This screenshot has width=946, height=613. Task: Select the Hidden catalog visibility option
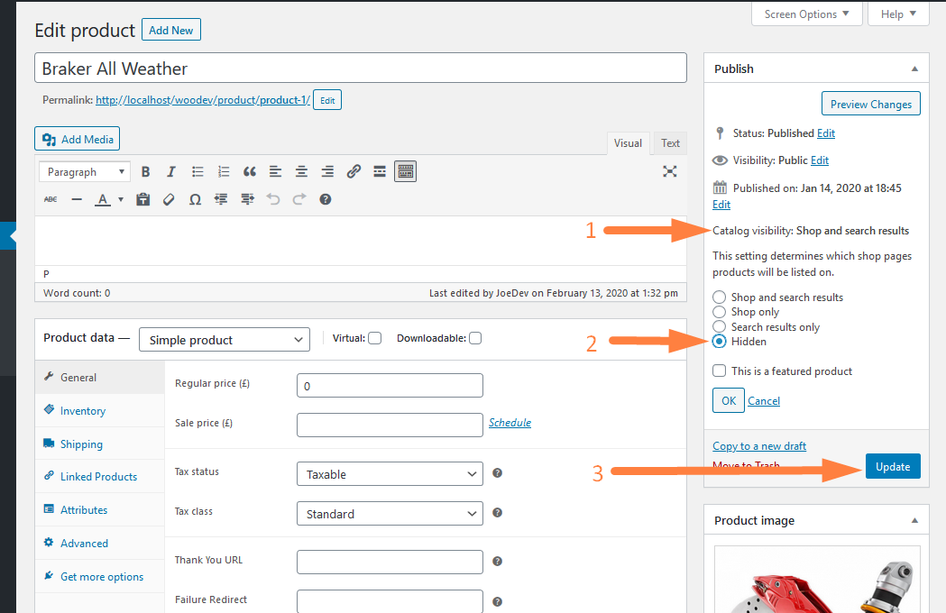(719, 342)
